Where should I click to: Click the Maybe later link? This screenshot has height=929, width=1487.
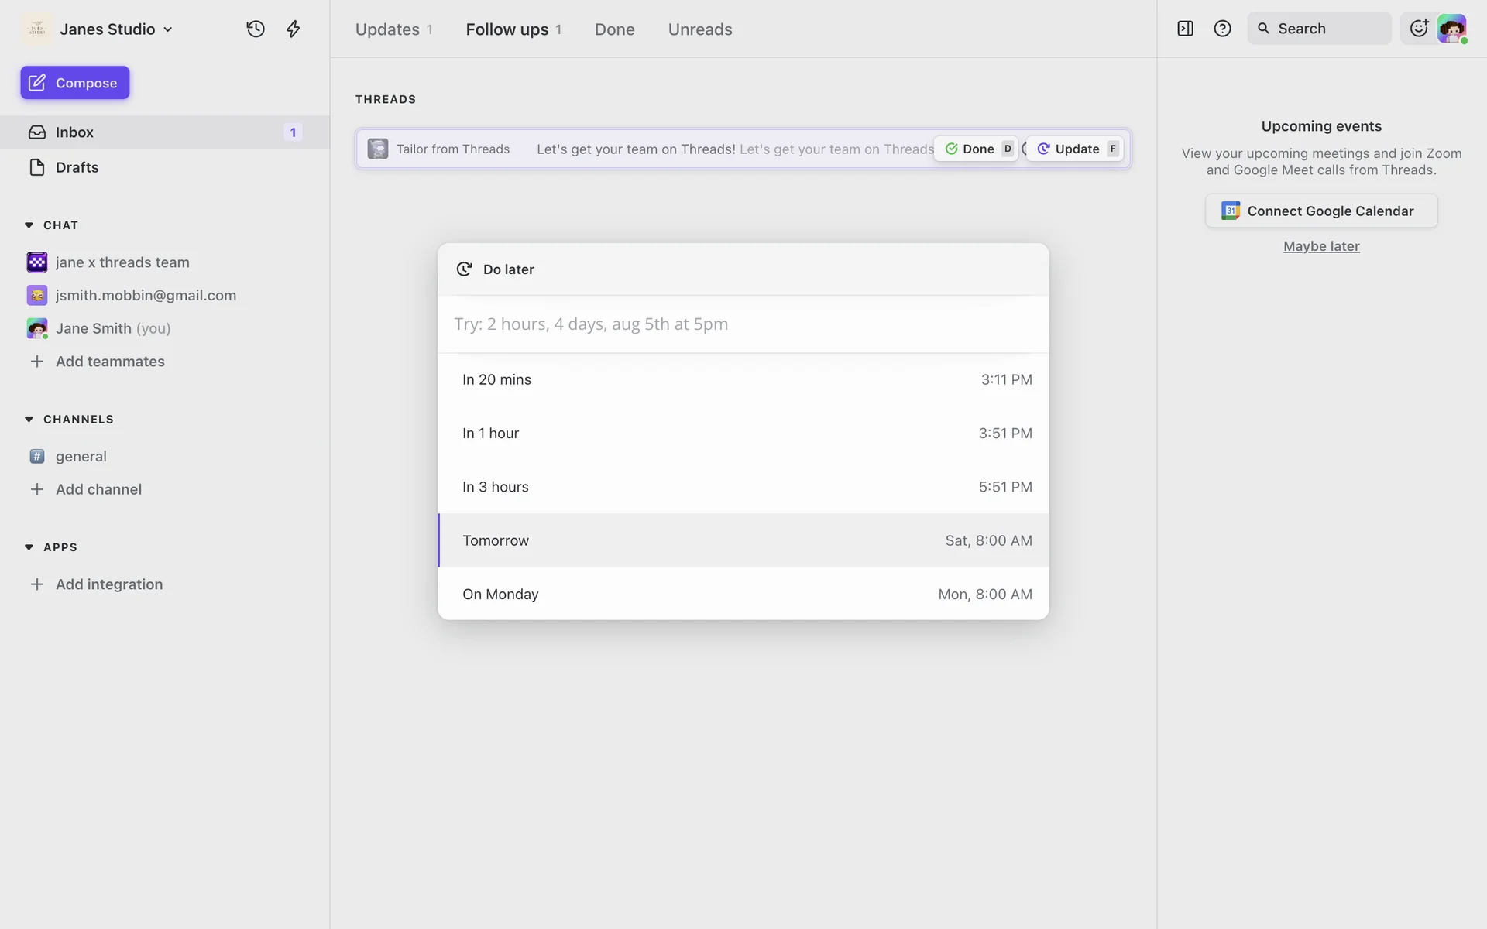[1320, 246]
